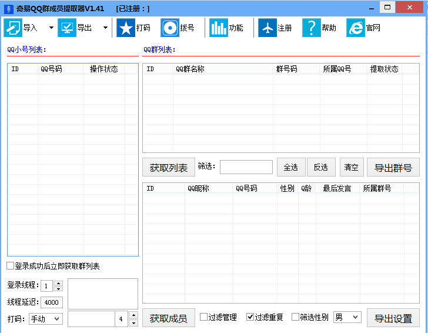Maximize the window
The width and height of the screenshot is (428, 333).
(x=387, y=8)
